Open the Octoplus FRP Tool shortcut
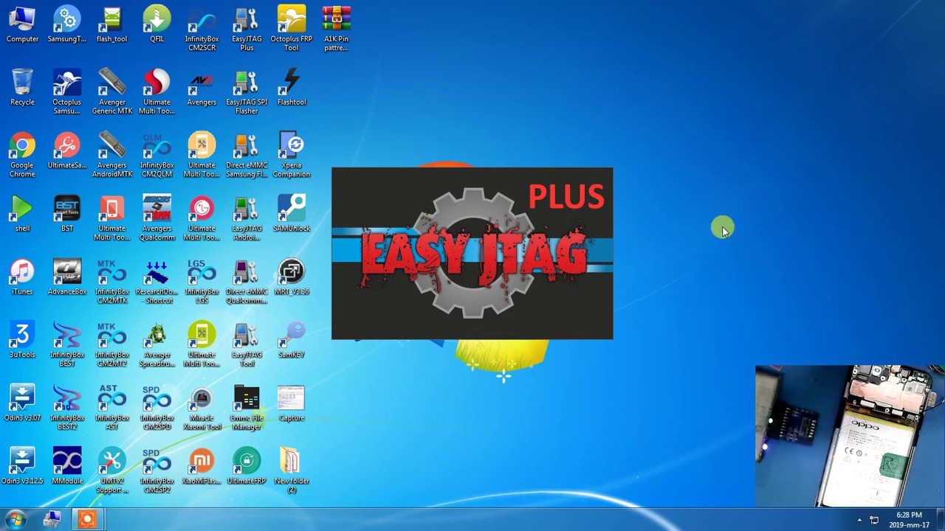Viewport: 945px width, 531px height. click(292, 29)
